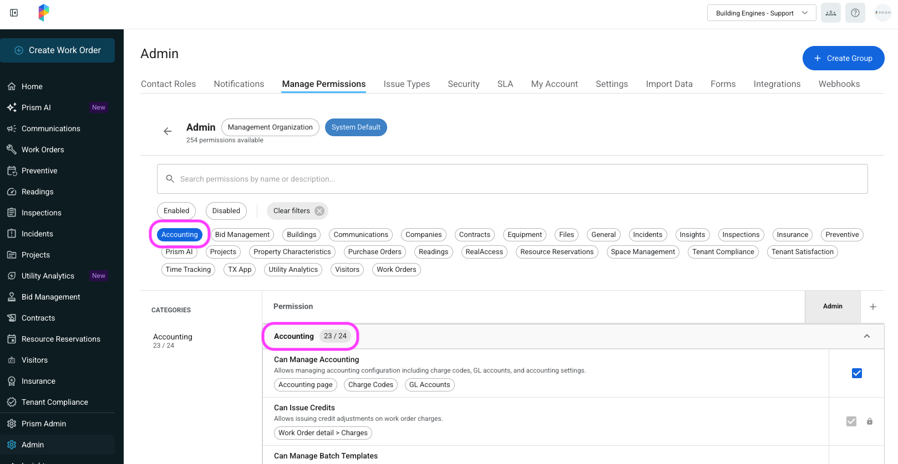This screenshot has width=898, height=464.
Task: Toggle the Enabled filter chip
Action: pyautogui.click(x=176, y=211)
